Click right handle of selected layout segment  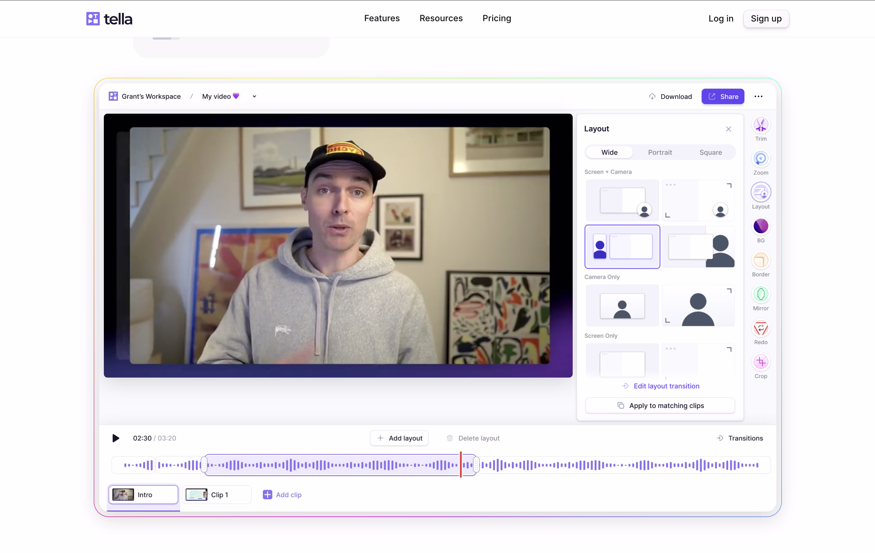476,465
